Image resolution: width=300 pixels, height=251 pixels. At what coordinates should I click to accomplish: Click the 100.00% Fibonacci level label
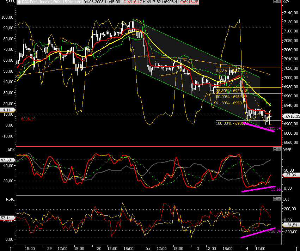click(x=232, y=123)
